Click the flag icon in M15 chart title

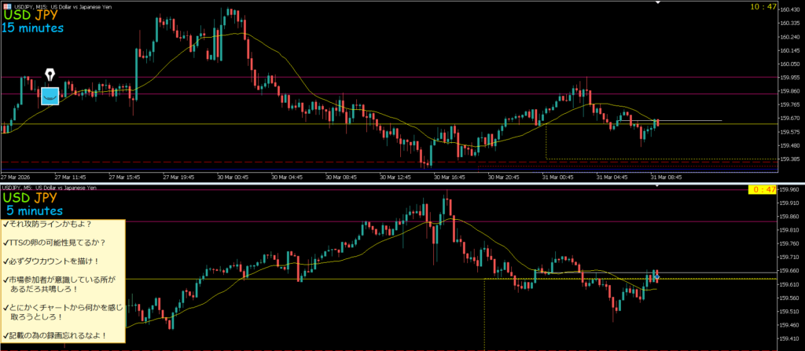point(5,5)
